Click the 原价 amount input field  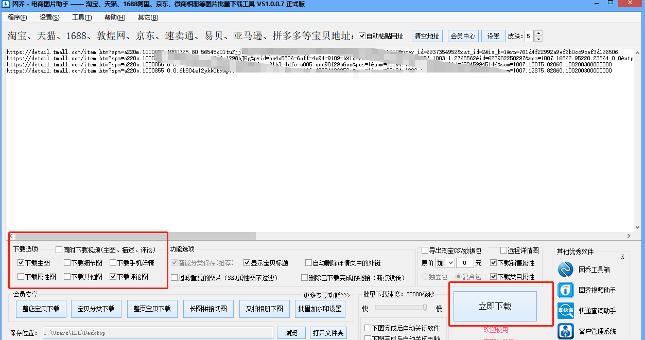(x=465, y=263)
